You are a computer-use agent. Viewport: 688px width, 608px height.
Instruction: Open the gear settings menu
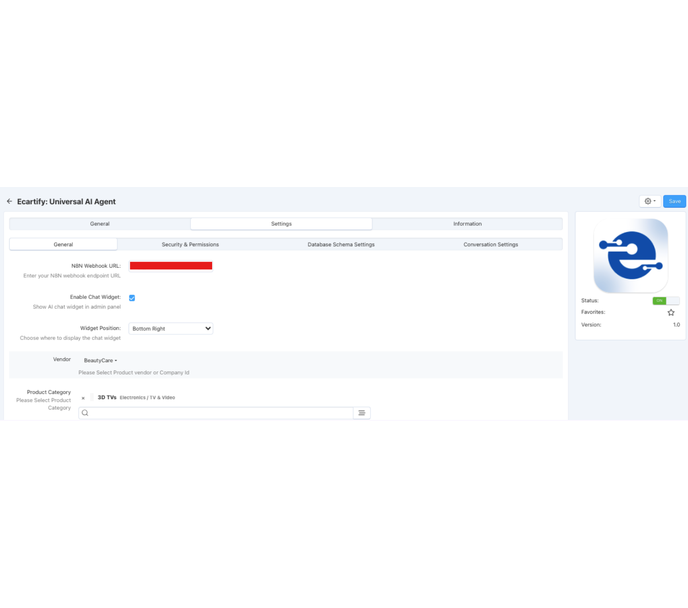[x=649, y=201]
